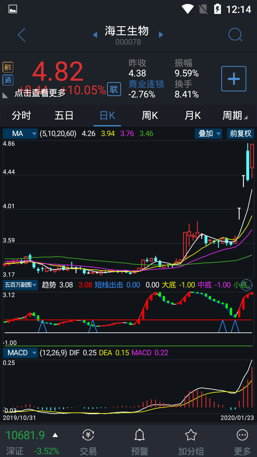Tap the Wi-Fi status icon
The image size is (257, 457).
188,9
